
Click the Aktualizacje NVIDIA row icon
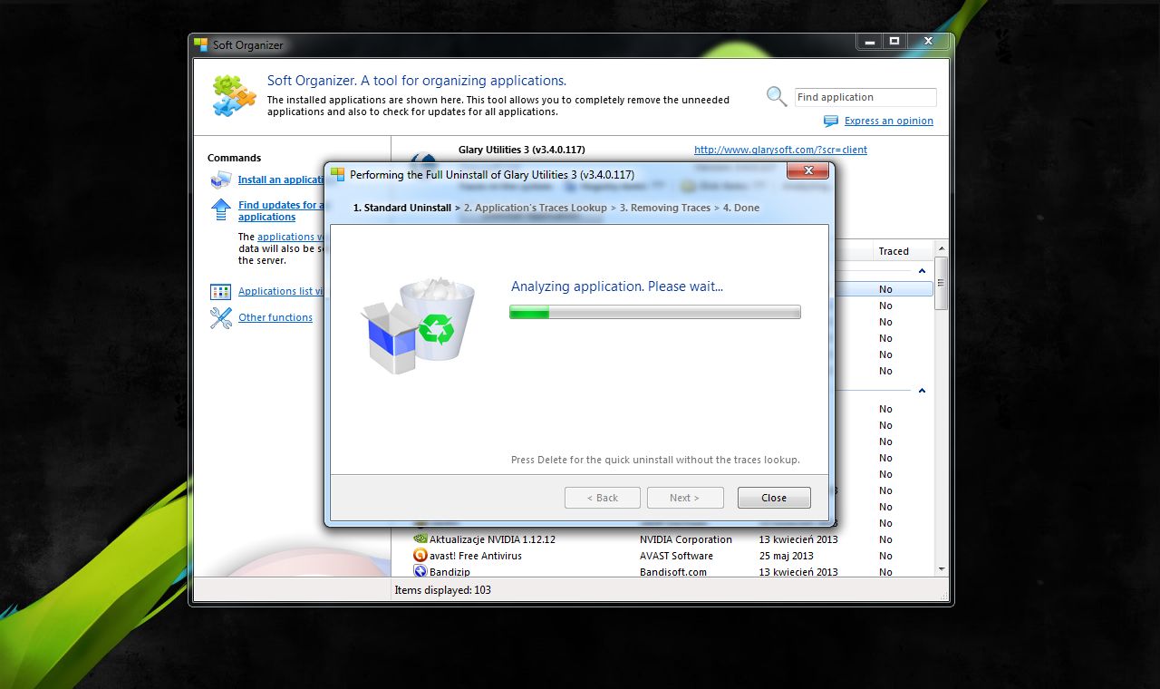pyautogui.click(x=420, y=539)
